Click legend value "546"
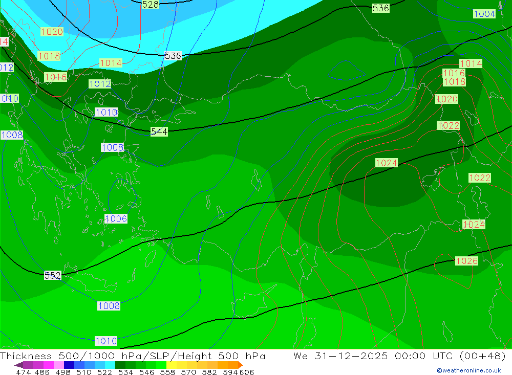 coord(146,372)
